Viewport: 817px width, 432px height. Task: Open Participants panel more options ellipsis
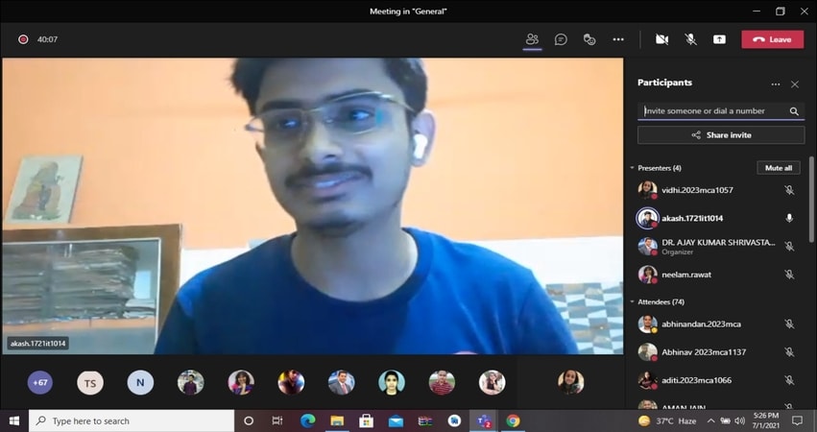(x=776, y=84)
